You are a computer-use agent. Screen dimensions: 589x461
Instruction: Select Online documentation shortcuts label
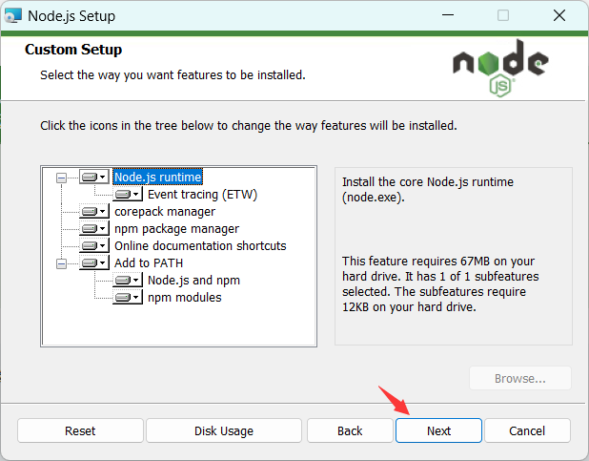click(x=200, y=245)
